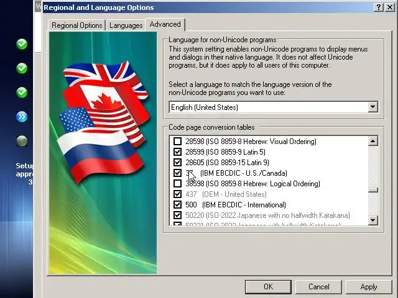Image resolution: width=398 pixels, height=298 pixels.
Task: Click the Help question mark title button
Action: [379, 7]
